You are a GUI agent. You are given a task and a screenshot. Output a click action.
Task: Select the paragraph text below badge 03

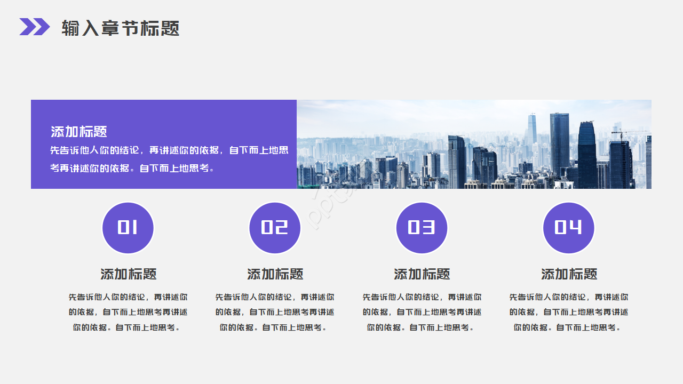(x=422, y=313)
